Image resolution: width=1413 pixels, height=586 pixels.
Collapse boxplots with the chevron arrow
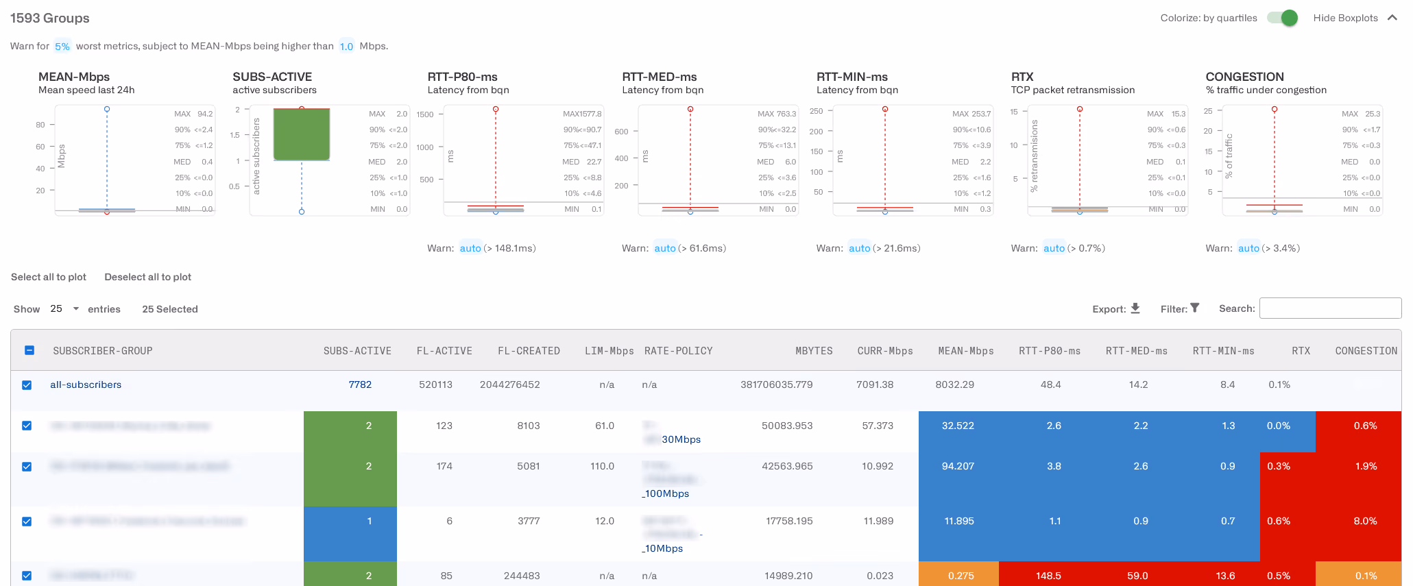pyautogui.click(x=1392, y=18)
